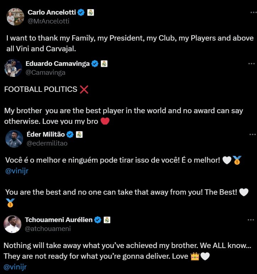
Task: Click Real Madrid badge beside Éder Militão
Action: (79, 135)
